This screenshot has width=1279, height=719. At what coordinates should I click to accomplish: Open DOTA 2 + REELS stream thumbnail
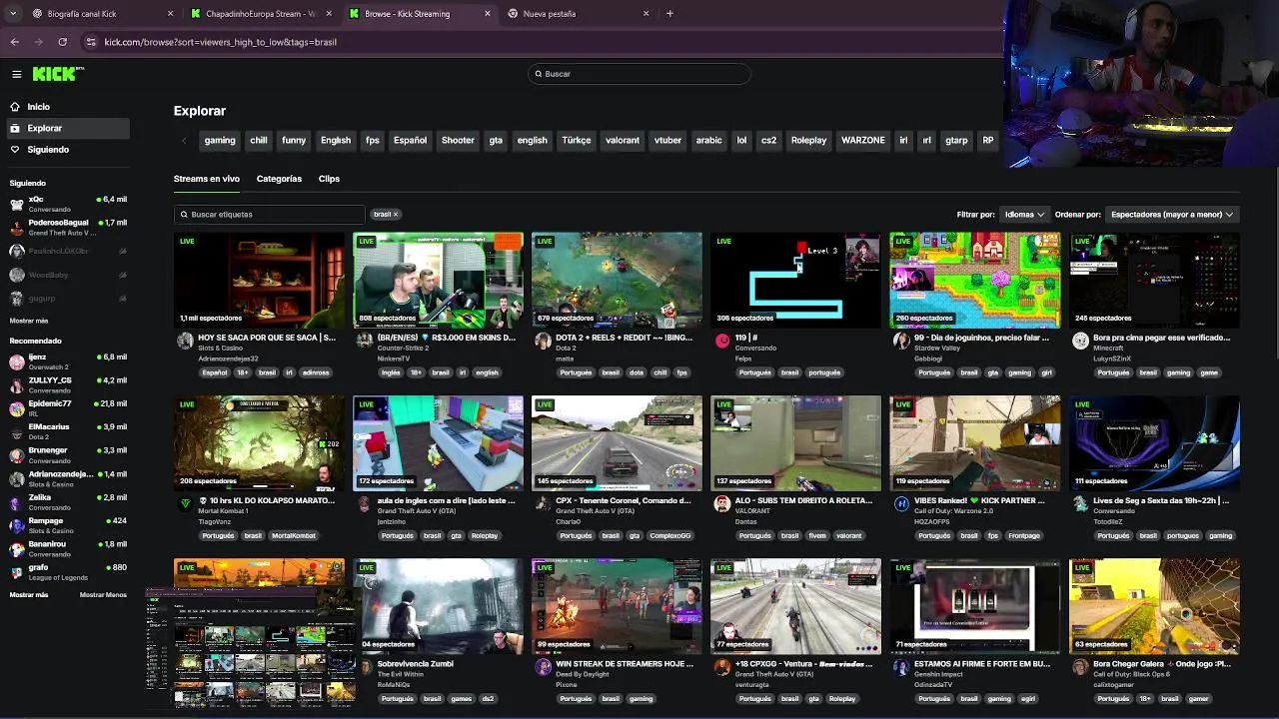click(618, 281)
